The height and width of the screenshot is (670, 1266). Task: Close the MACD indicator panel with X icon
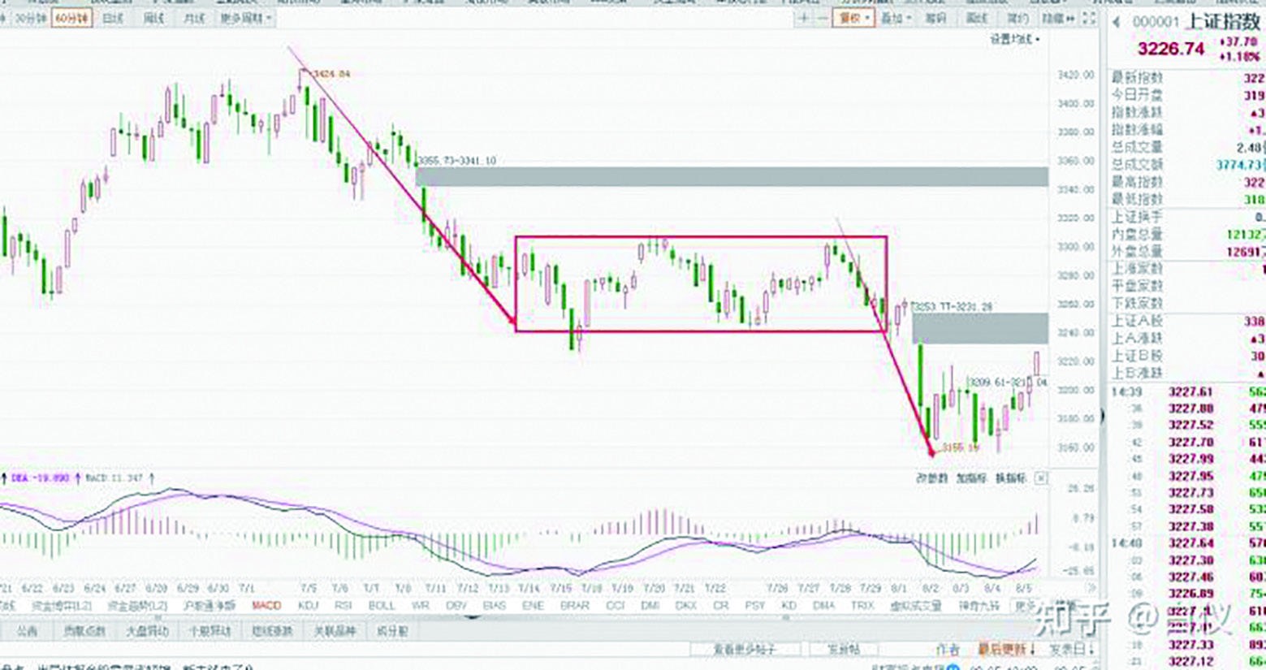(x=1041, y=478)
